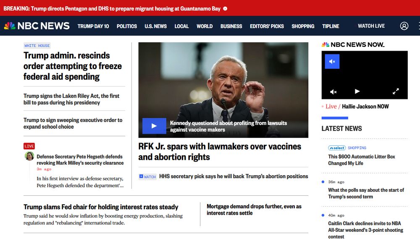Click the '40m ago' timestamp
This screenshot has height=239, width=420.
336,216
